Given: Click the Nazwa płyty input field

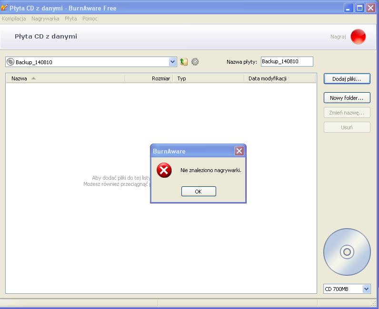Looking at the screenshot, I should (287, 61).
